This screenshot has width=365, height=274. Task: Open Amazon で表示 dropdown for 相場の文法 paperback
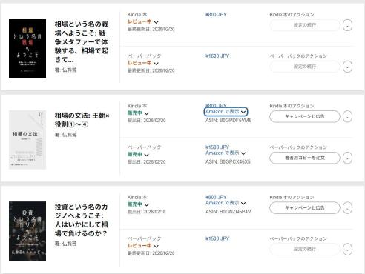[x=226, y=153]
